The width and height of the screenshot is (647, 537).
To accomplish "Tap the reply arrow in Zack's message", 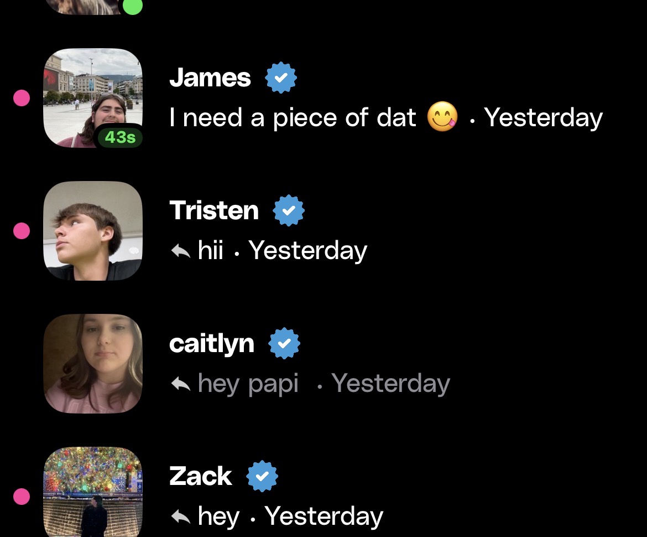I will coord(181,517).
